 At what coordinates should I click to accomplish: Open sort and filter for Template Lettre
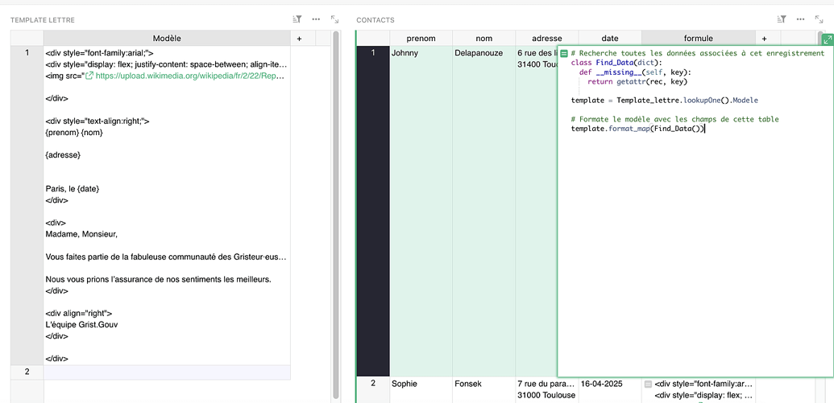[x=297, y=19]
